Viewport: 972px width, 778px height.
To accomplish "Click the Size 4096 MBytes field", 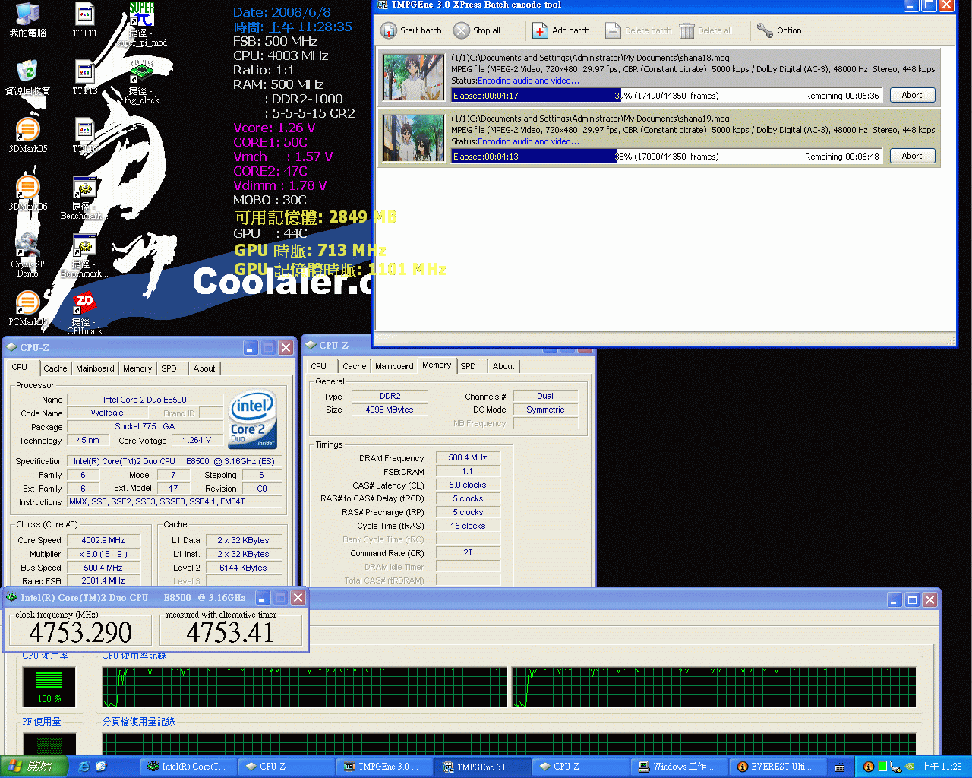I will coord(390,410).
